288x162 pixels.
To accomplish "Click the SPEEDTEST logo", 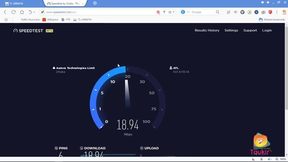I will 28,31.
